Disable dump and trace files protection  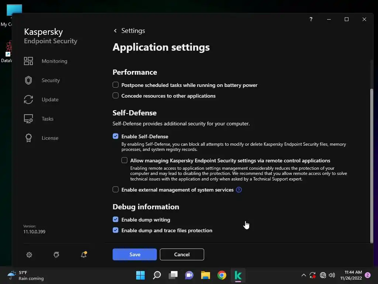116,230
